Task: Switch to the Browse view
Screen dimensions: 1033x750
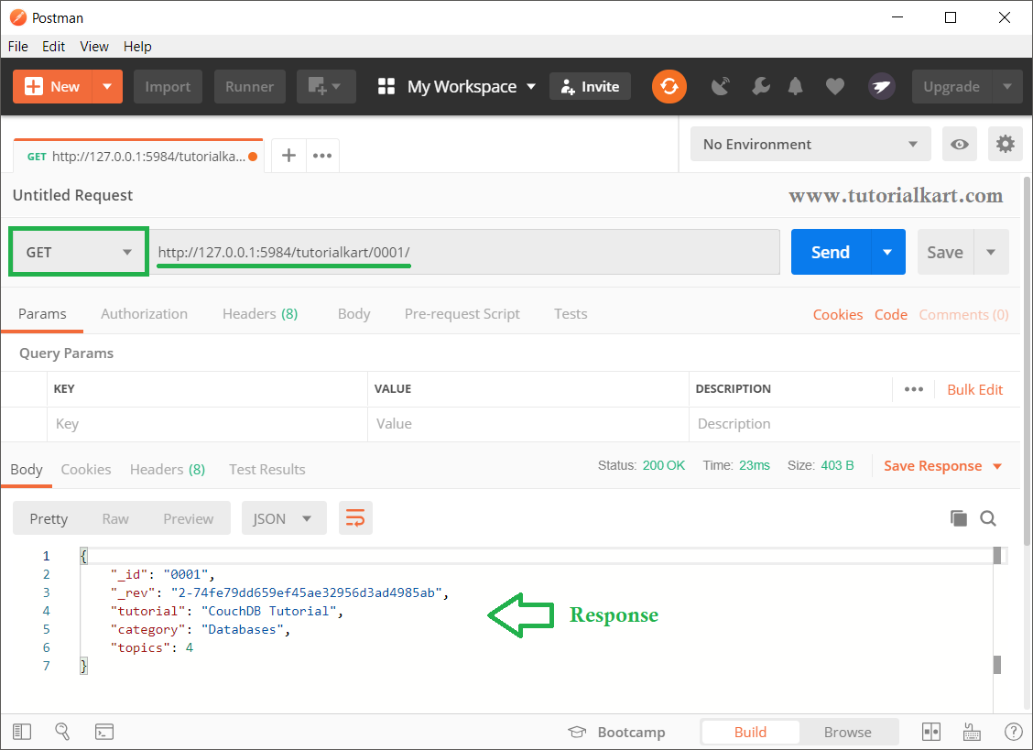Action: (x=847, y=732)
